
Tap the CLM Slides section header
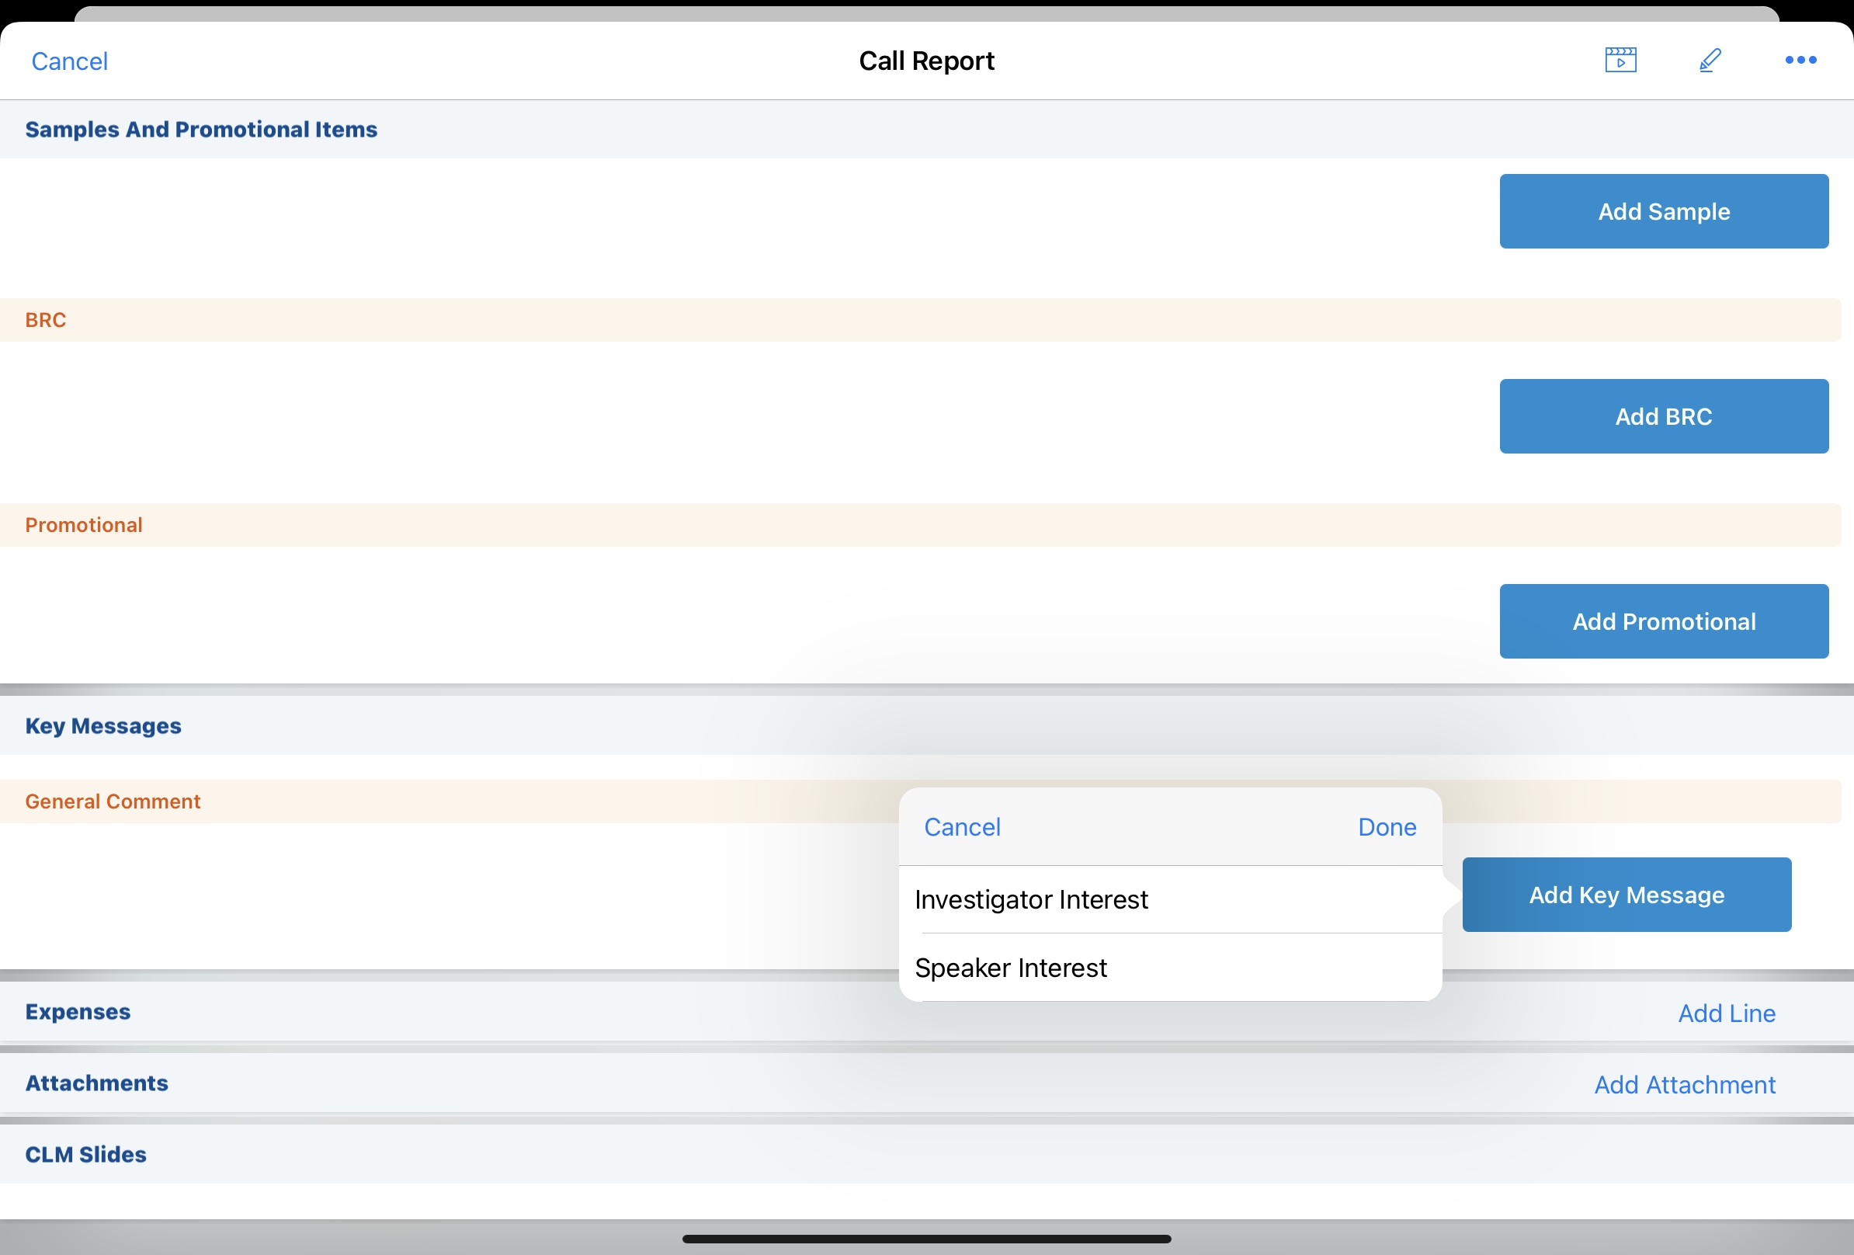tap(86, 1155)
